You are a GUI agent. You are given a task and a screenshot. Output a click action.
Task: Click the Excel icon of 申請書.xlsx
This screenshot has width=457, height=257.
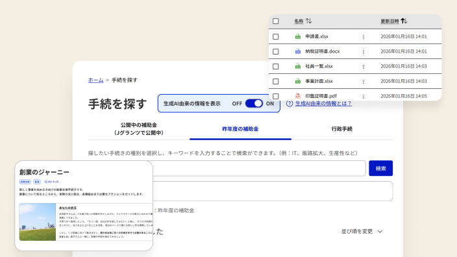[297, 36]
